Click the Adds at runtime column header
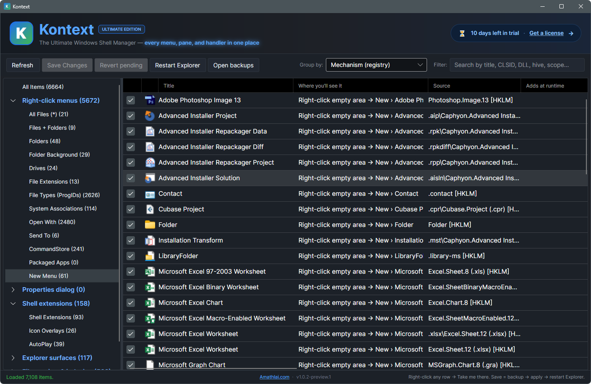This screenshot has height=384, width=591. click(x=554, y=85)
